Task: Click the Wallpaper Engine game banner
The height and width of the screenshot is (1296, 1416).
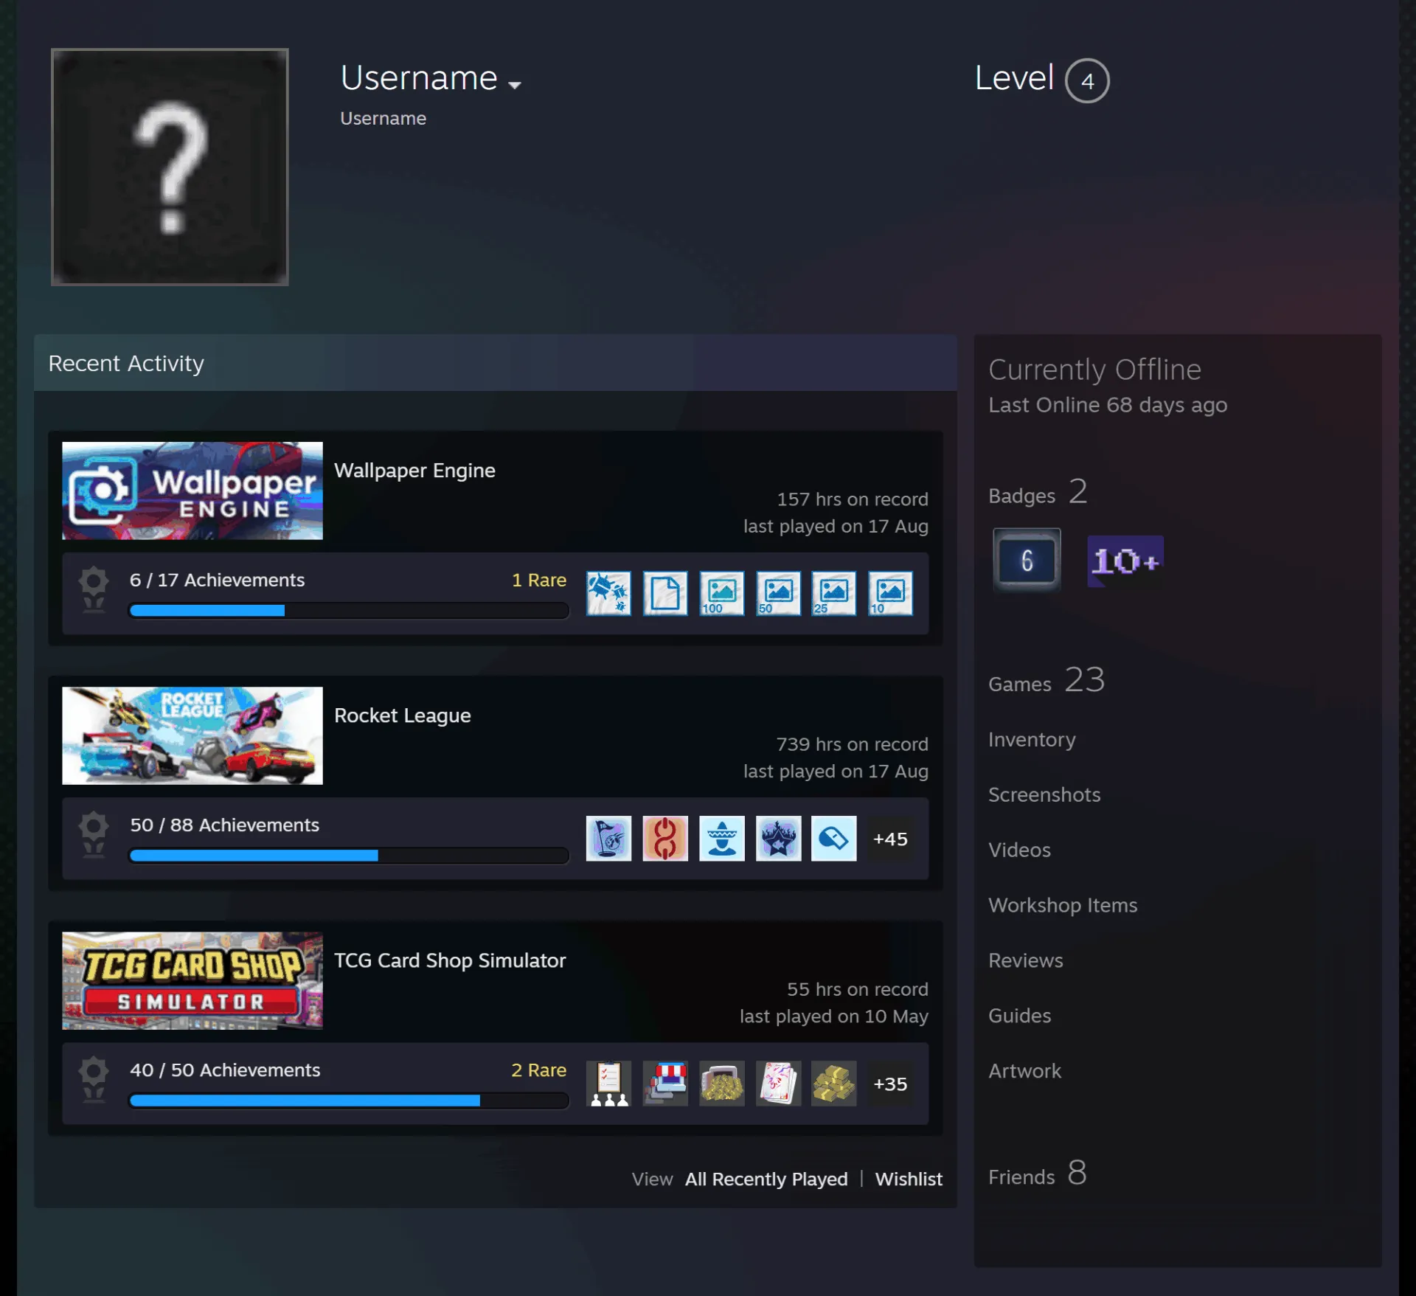Action: click(192, 491)
